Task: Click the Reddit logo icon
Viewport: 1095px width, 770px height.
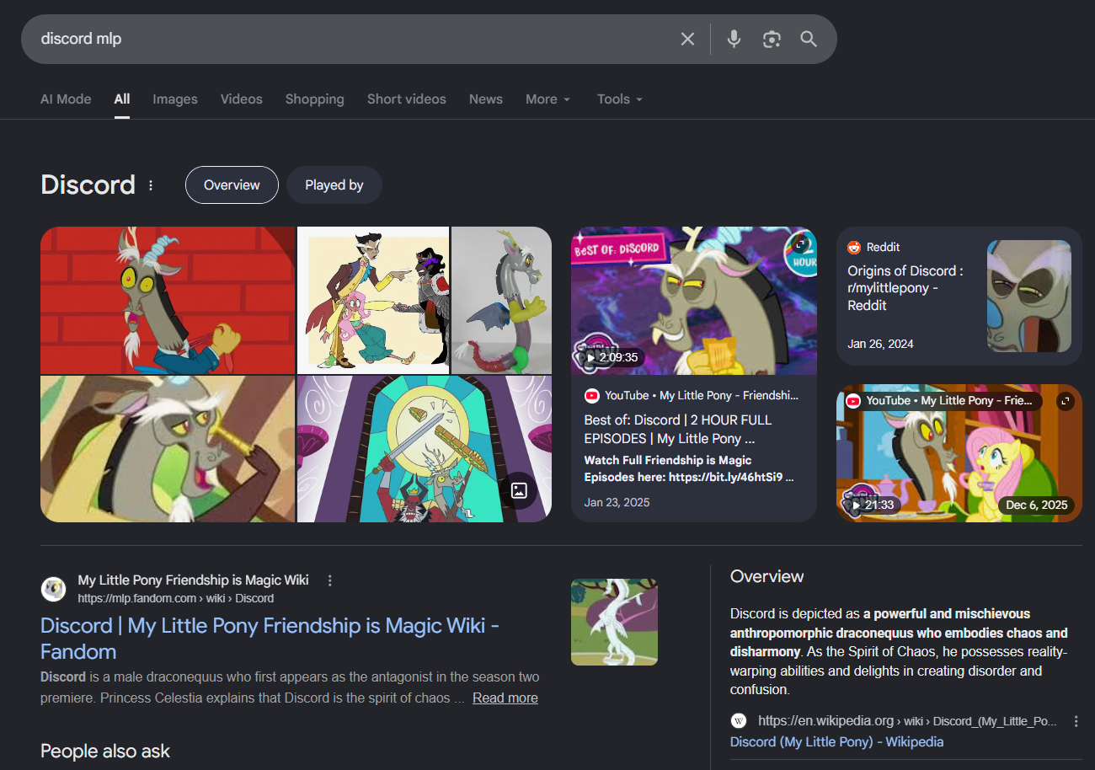Action: [x=854, y=247]
